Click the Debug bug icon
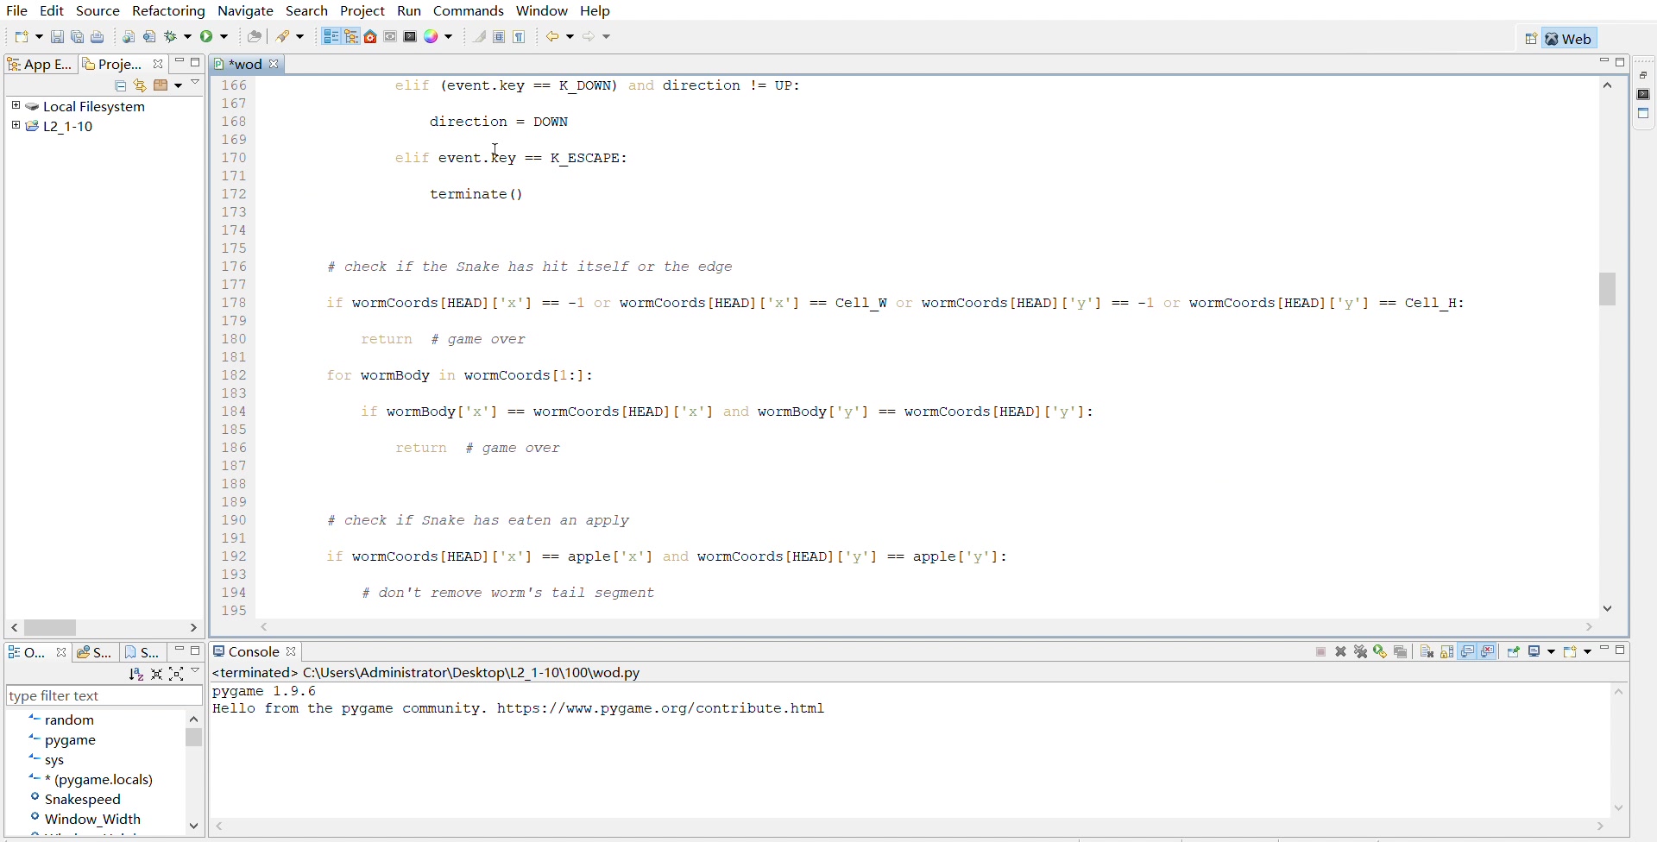Viewport: 1657px width, 842px height. pos(173,37)
